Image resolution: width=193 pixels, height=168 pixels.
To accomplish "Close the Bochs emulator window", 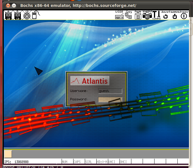I will click(8, 5).
